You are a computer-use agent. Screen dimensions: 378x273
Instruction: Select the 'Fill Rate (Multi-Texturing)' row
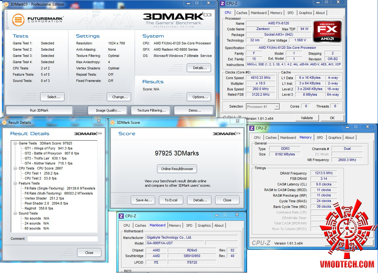point(59,193)
